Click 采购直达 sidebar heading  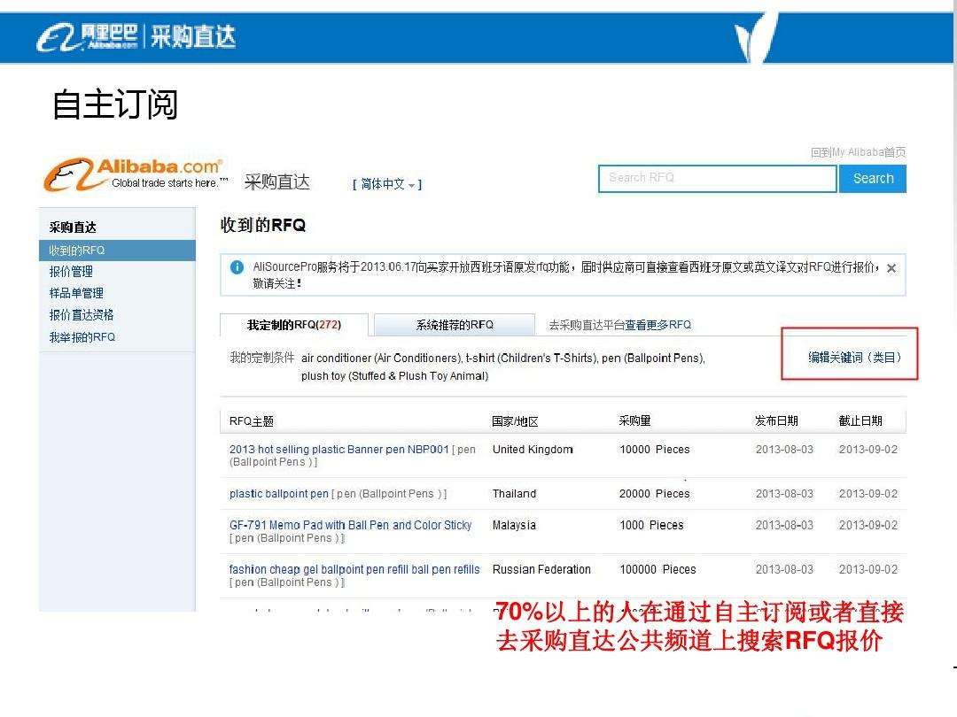[x=73, y=227]
